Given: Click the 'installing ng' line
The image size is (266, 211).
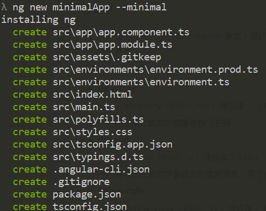Looking at the screenshot, I should point(38,20).
